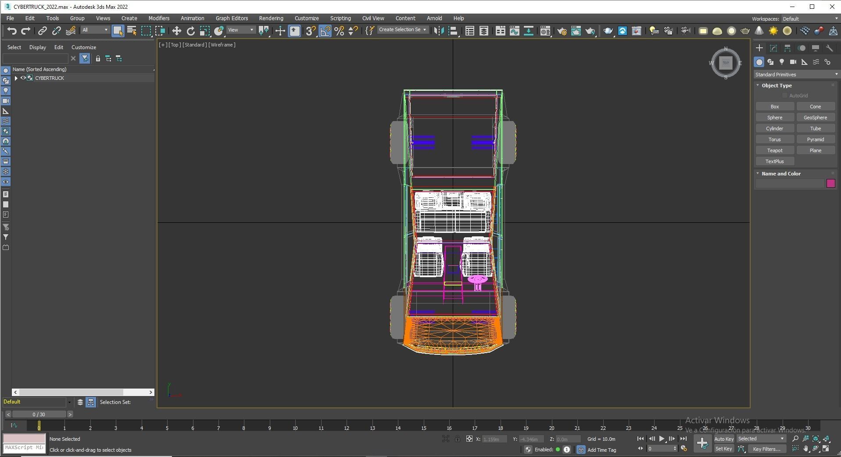This screenshot has width=841, height=457.
Task: Open the Curve Editor icon
Action: point(514,31)
